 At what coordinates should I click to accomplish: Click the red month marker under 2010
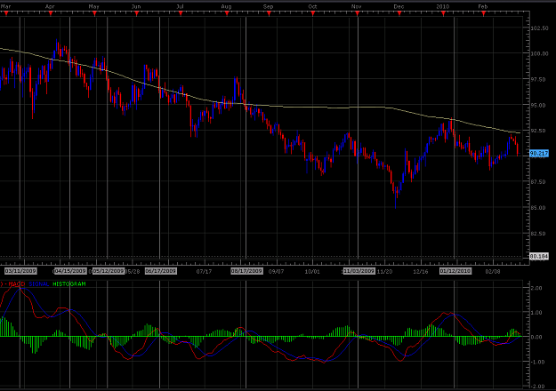tap(444, 13)
